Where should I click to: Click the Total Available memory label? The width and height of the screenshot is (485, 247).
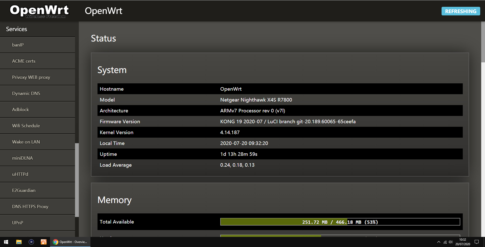tap(117, 222)
